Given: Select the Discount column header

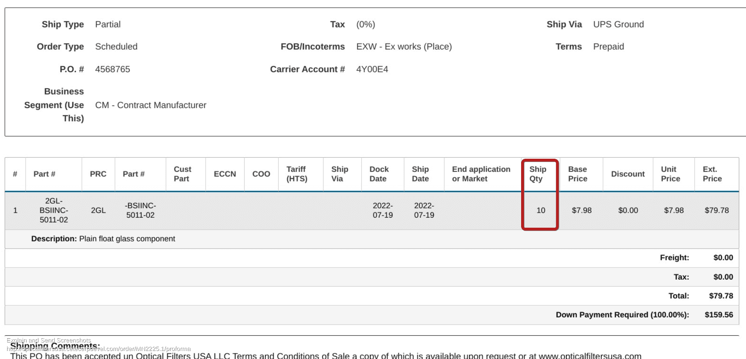Looking at the screenshot, I should click(x=627, y=174).
